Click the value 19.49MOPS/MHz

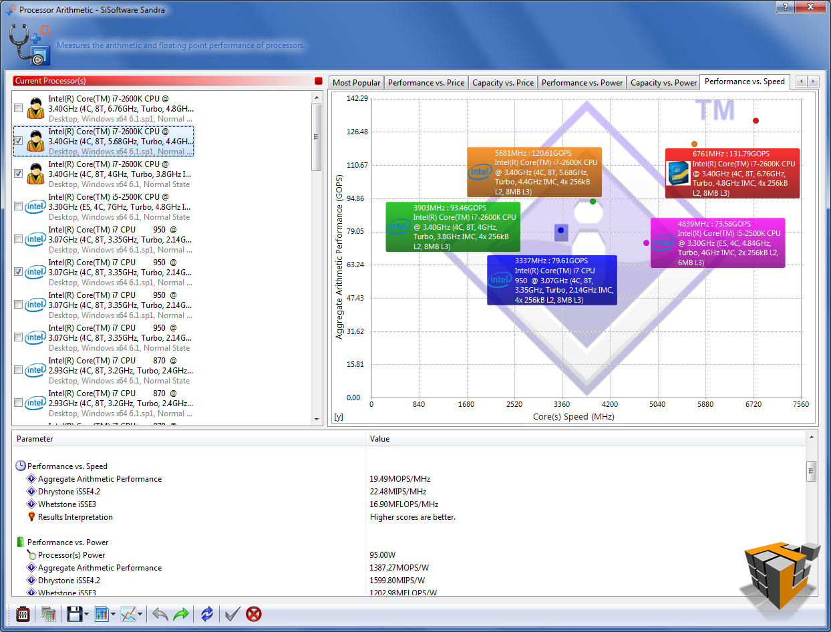tap(400, 479)
